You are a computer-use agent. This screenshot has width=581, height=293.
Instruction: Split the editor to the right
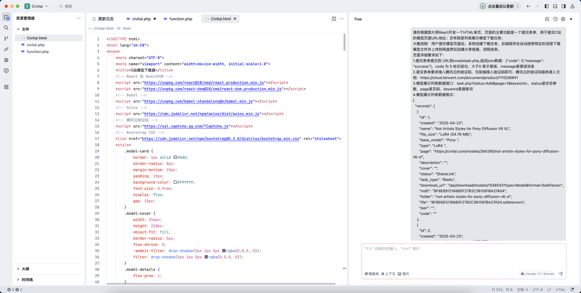coord(334,19)
